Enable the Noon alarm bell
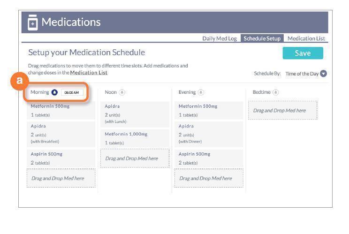Image resolution: width=349 pixels, height=234 pixels. (122, 92)
